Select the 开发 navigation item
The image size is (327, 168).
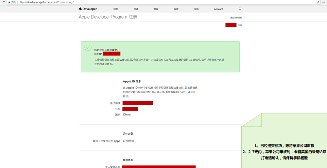[156, 9]
